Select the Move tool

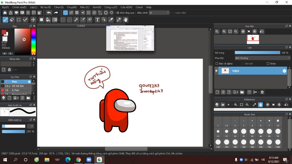(x=33, y=20)
